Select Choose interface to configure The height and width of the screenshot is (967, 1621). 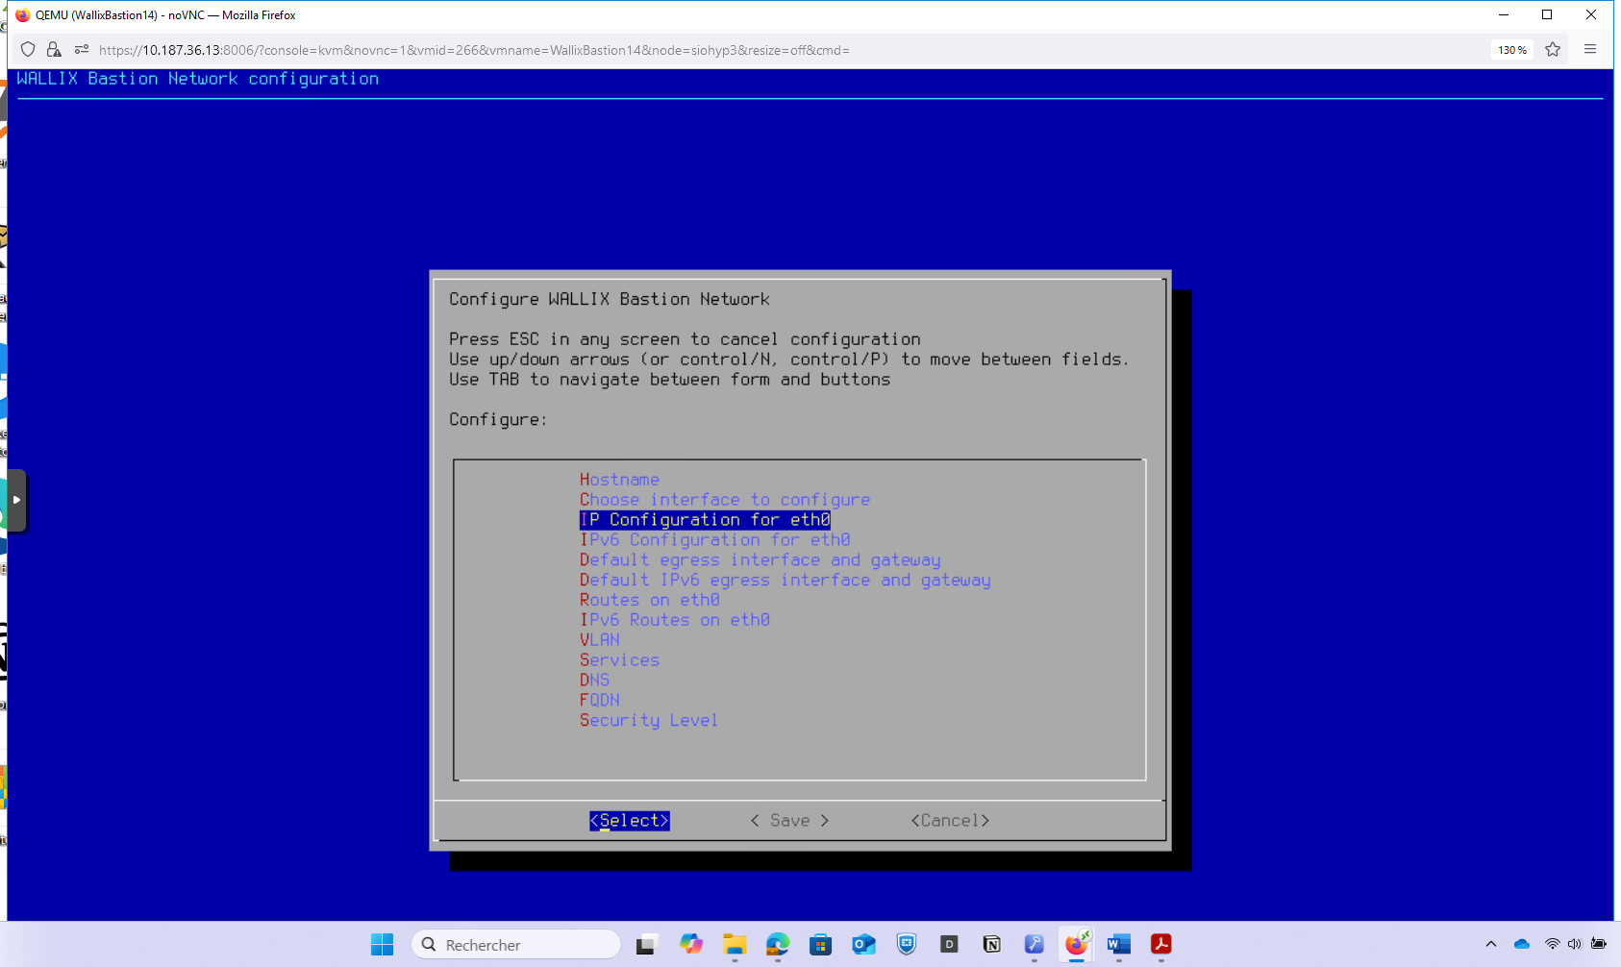point(724,500)
